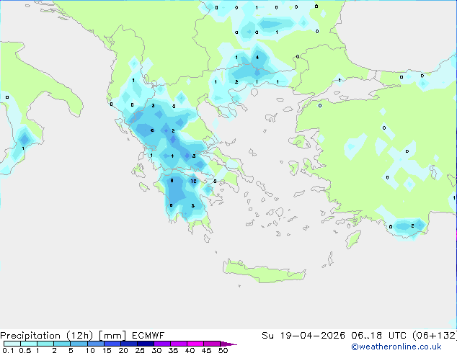Click the '15' legend scale label
The width and height of the screenshot is (457, 353).
(x=107, y=350)
